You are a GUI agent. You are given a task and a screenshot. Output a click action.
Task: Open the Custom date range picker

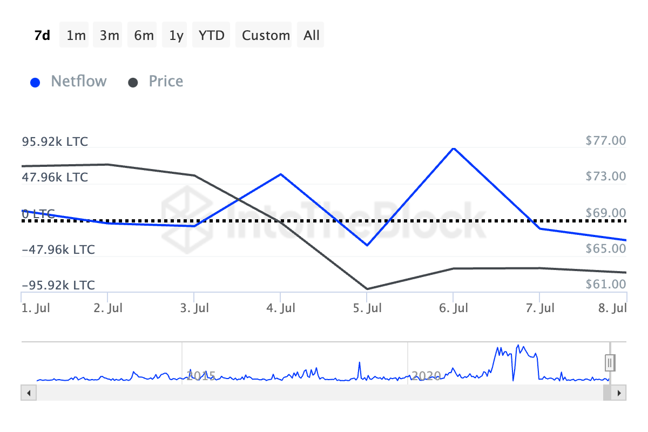266,36
